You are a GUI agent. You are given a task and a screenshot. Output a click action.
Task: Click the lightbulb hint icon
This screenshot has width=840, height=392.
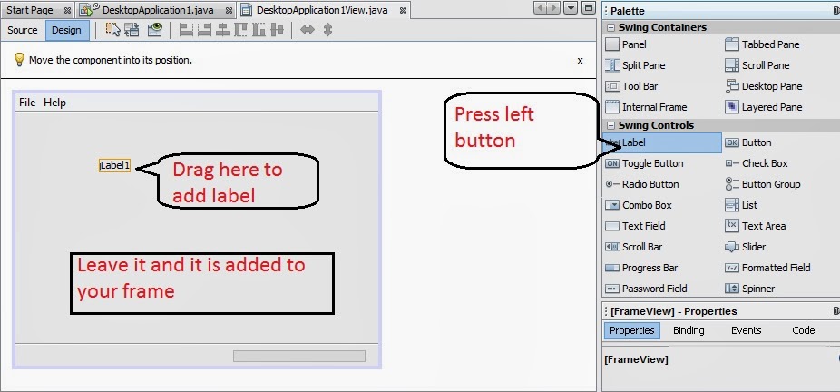(x=19, y=60)
